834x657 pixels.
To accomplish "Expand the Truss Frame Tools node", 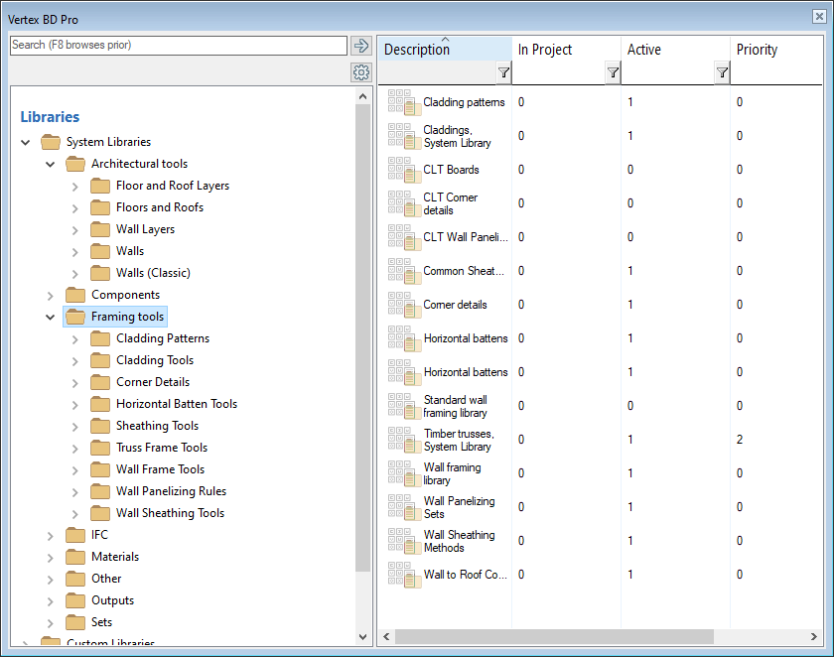I will click(75, 448).
